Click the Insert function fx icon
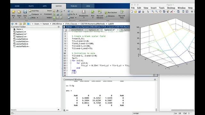The image size is (205, 115). tap(58, 11)
